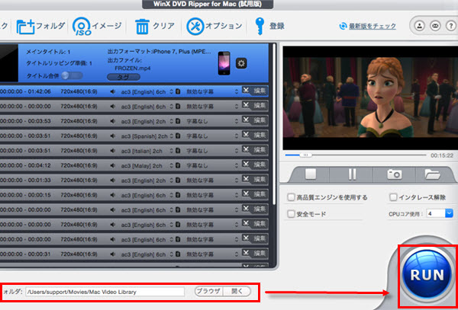Click the フォルダ folder toolbar icon
Image resolution: width=458 pixels, height=310 pixels.
26,27
